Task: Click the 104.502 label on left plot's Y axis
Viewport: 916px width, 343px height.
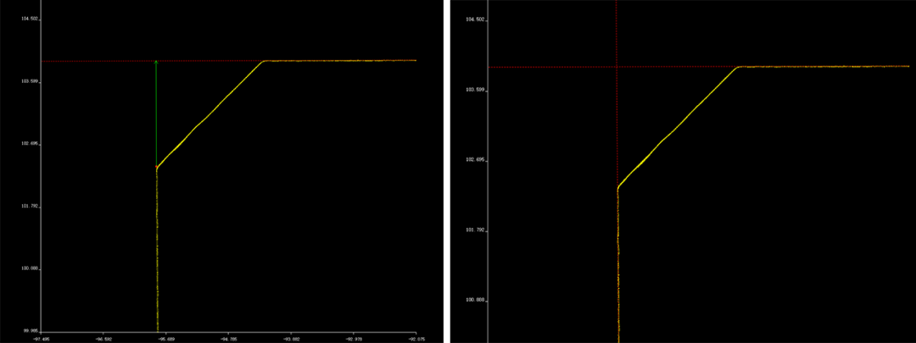Action: point(31,19)
